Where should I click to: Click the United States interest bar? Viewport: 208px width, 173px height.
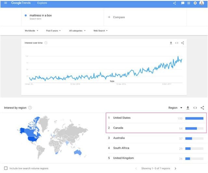[x=194, y=118]
